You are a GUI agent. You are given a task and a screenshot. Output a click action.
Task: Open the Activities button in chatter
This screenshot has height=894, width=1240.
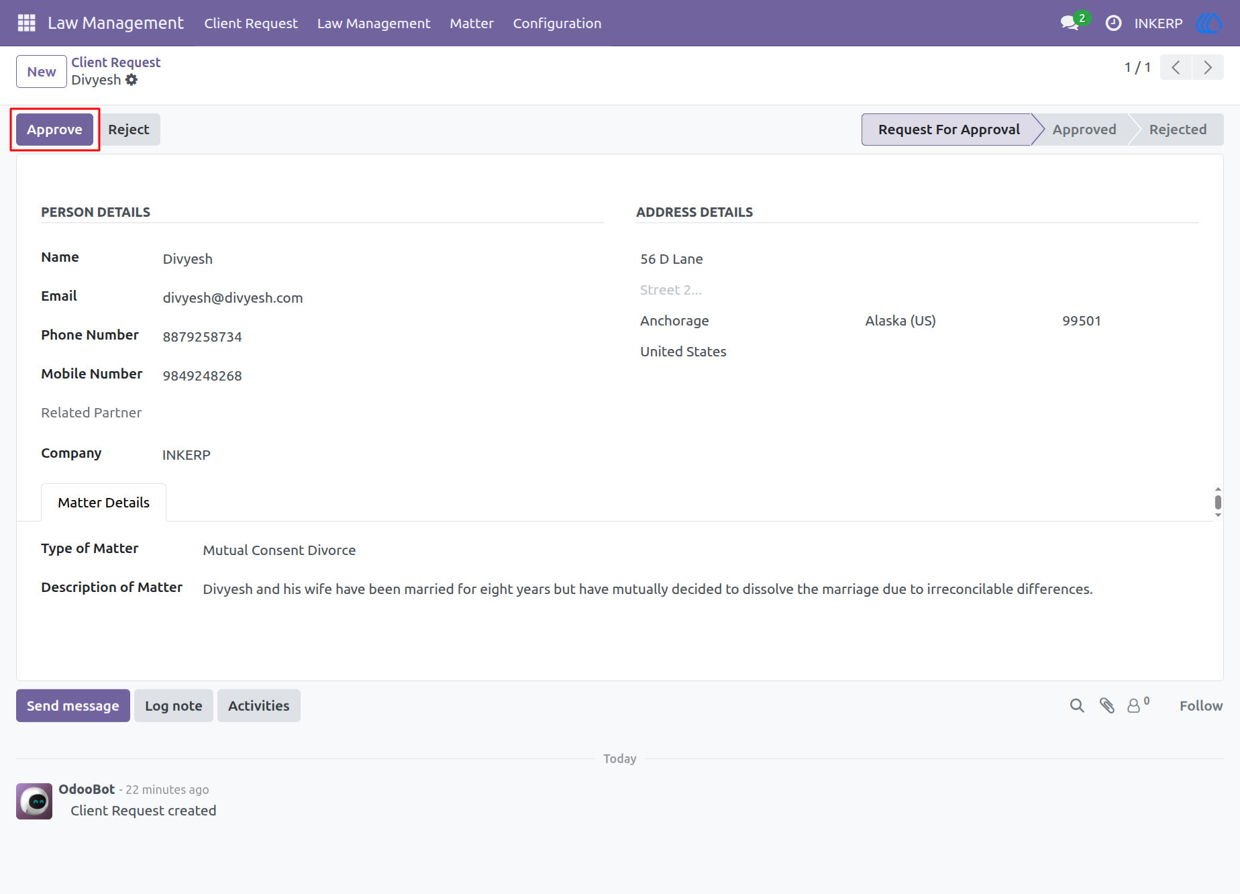tap(259, 705)
